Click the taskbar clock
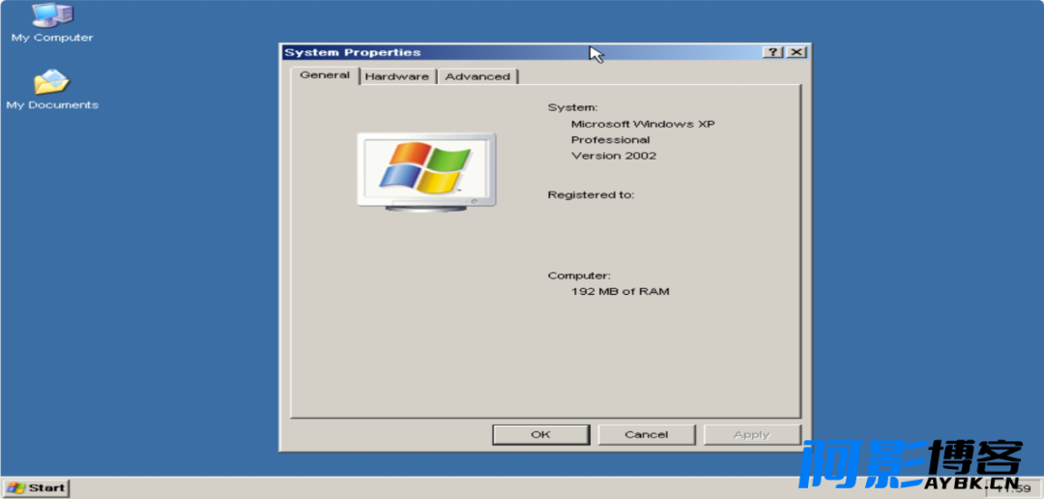The height and width of the screenshot is (499, 1044). pyautogui.click(x=1013, y=489)
